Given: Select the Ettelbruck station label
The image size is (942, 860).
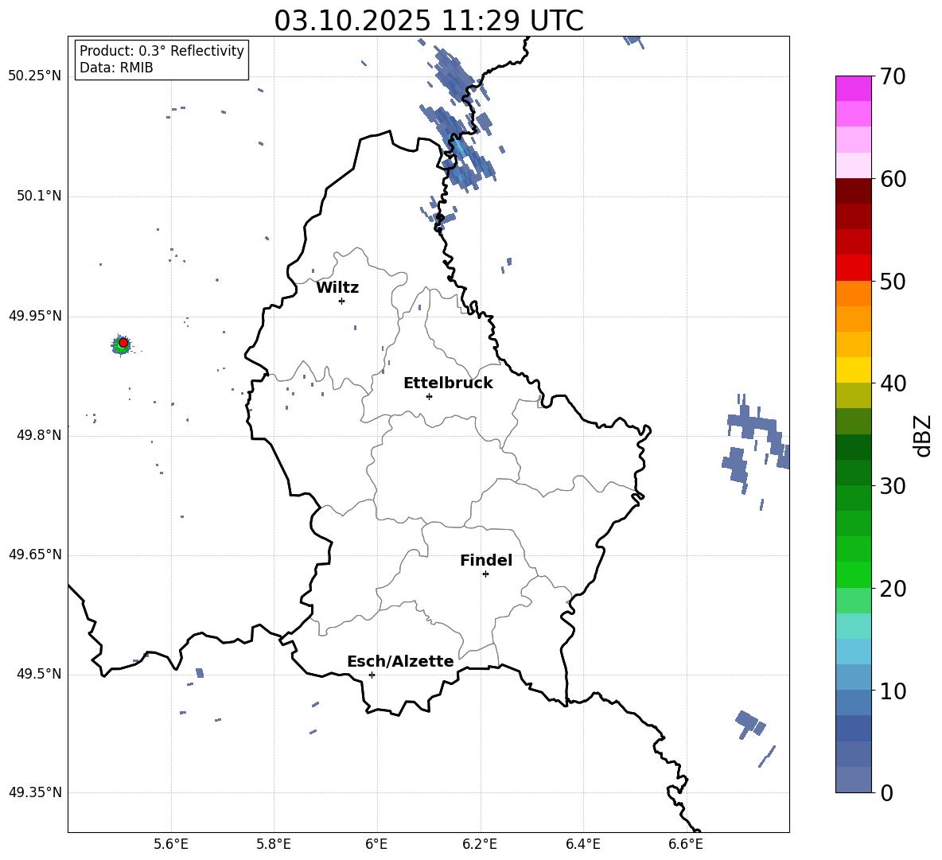Looking at the screenshot, I should (448, 383).
